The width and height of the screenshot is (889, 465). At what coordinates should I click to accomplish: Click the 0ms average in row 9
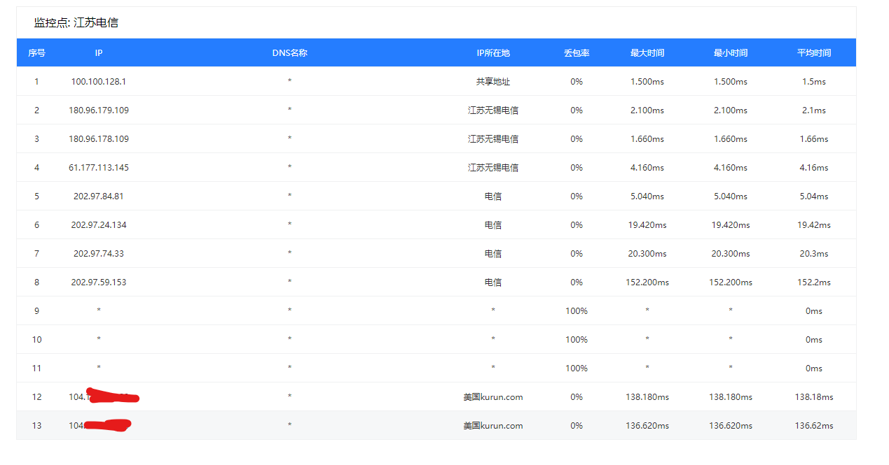(x=814, y=311)
